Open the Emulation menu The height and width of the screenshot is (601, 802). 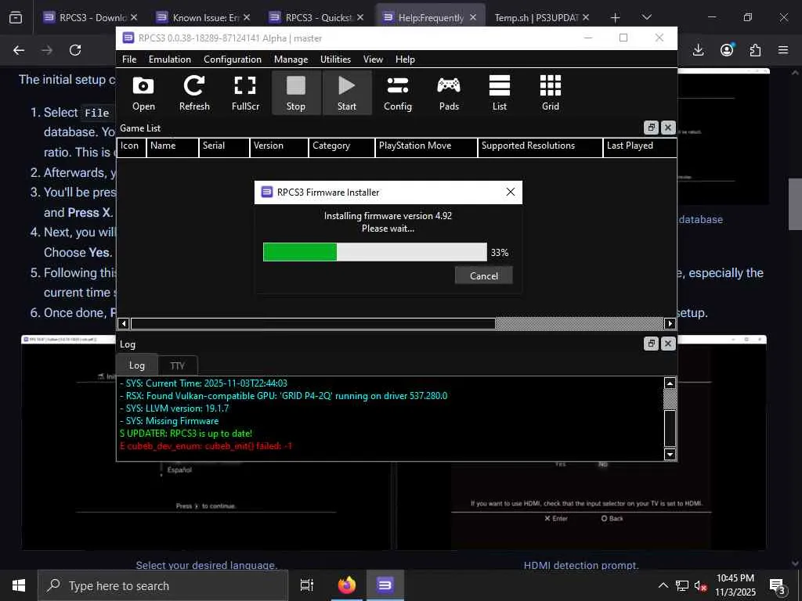[170, 59]
